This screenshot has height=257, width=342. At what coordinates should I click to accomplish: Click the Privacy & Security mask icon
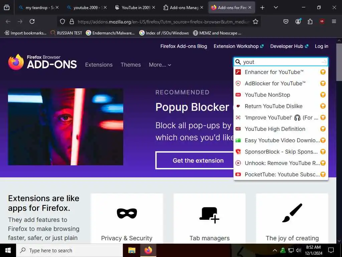point(127,213)
